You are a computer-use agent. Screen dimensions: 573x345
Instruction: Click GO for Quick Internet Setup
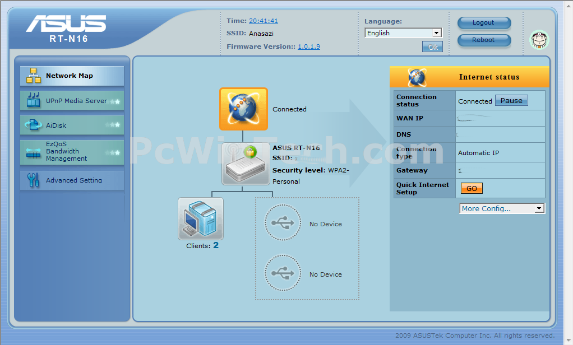tap(472, 188)
